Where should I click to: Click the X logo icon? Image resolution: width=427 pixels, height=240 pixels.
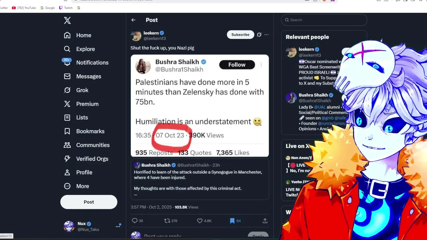67,20
